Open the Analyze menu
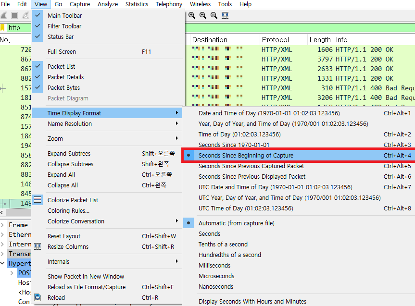 tap(108, 4)
